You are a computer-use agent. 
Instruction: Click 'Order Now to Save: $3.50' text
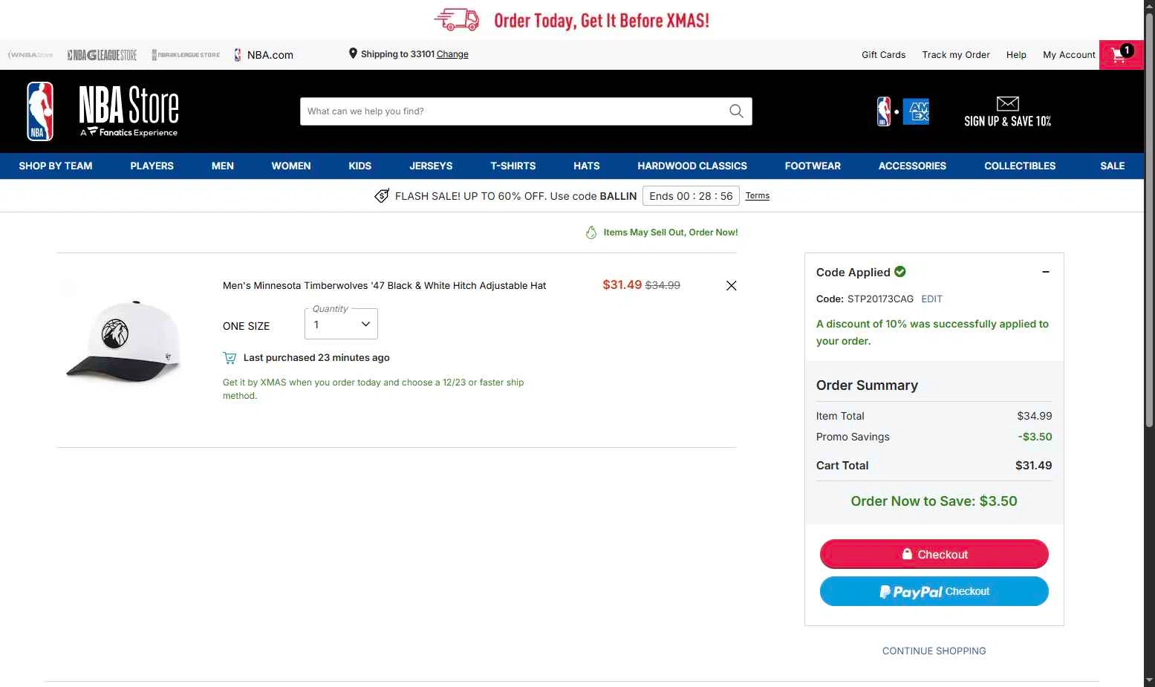[x=934, y=501]
